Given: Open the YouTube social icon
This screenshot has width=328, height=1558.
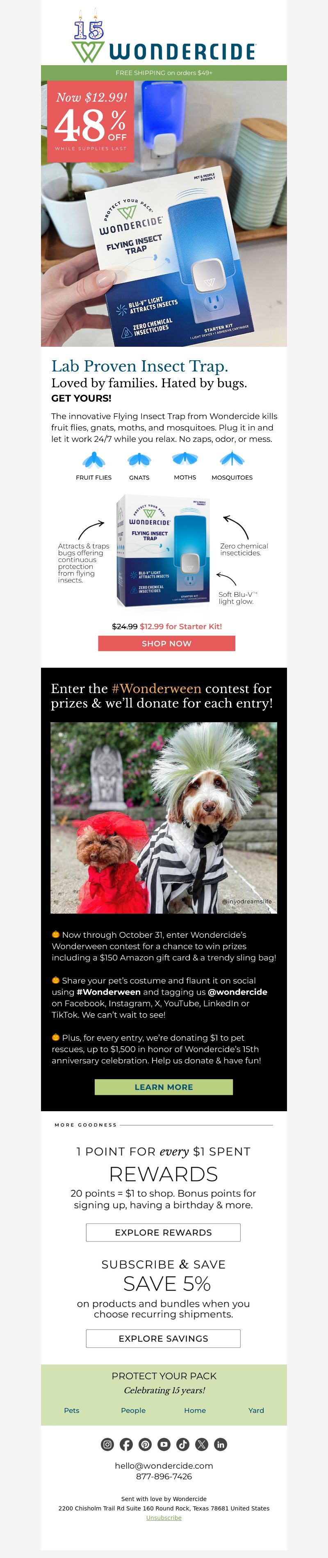Looking at the screenshot, I should click(164, 1444).
